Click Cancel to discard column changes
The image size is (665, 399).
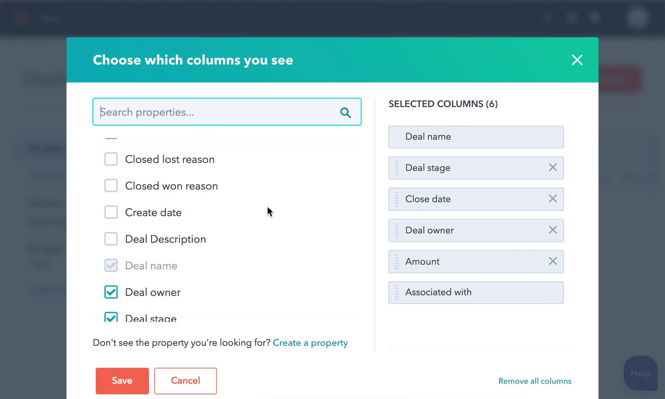[185, 381]
